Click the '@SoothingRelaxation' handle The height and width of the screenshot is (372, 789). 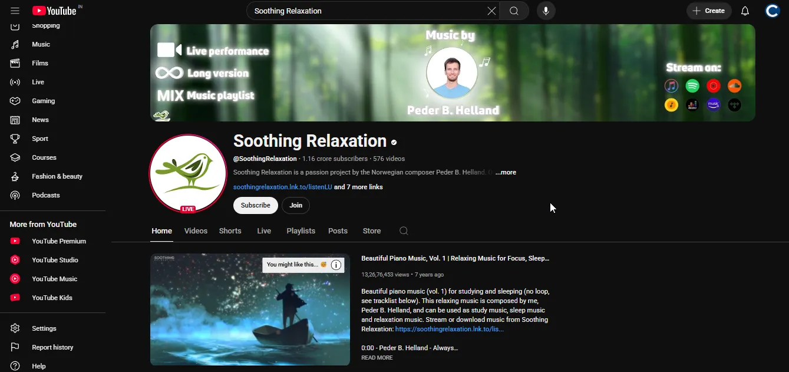(x=265, y=159)
